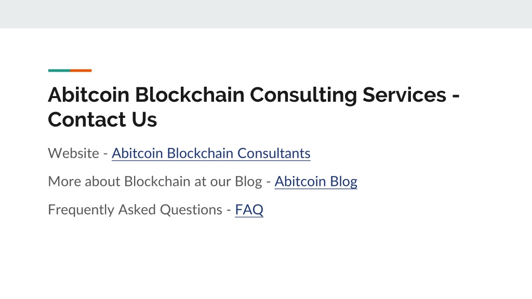Open the FAQ link
532x299 pixels.
[x=249, y=210]
